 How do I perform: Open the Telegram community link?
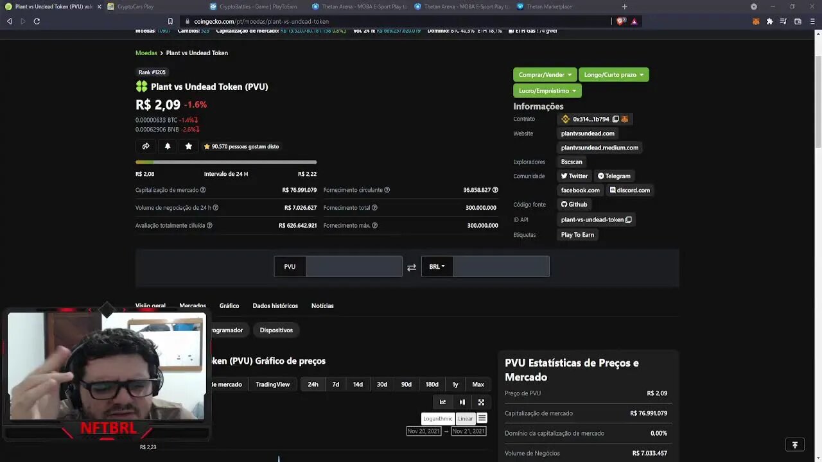614,176
